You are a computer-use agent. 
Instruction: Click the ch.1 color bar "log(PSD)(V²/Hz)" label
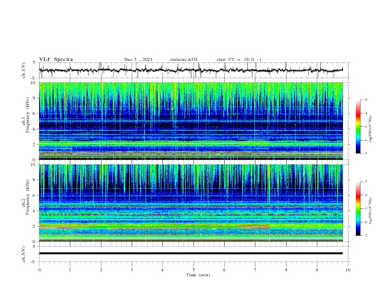(370, 129)
